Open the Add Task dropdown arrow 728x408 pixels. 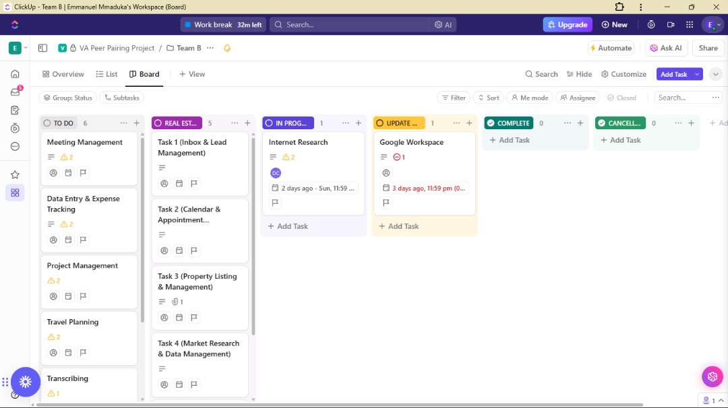coord(697,74)
